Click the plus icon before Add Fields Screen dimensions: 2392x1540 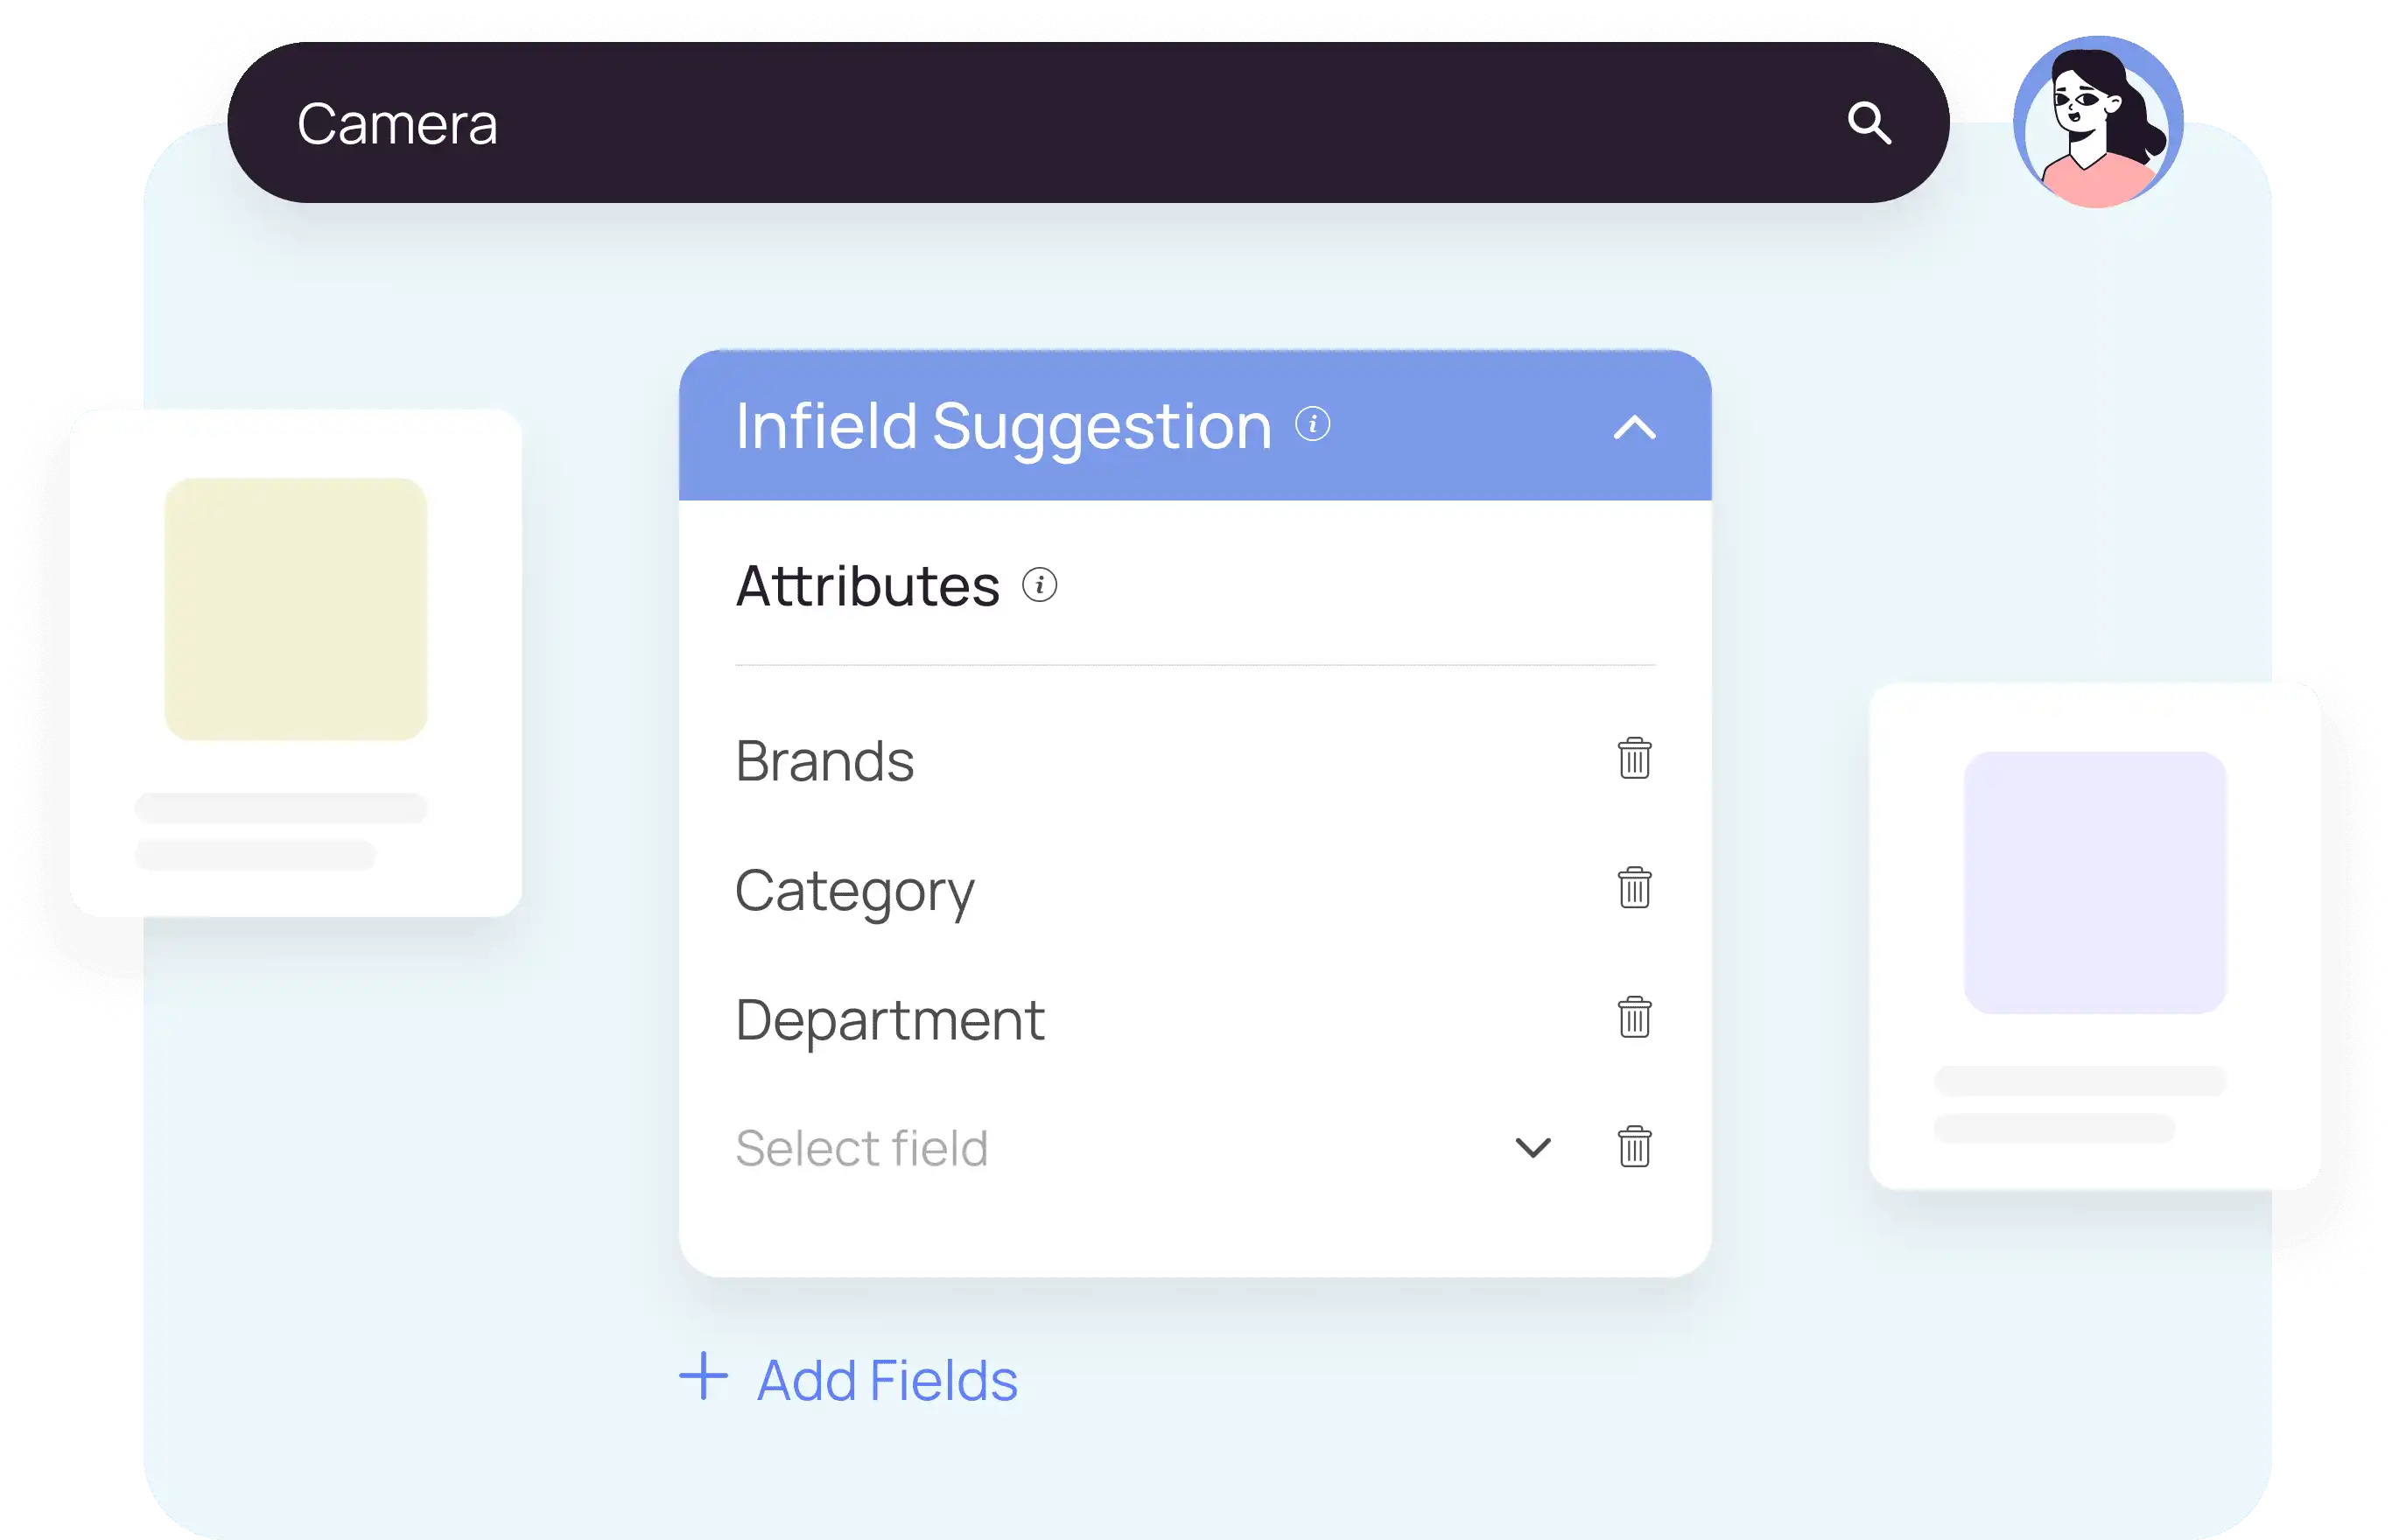pos(703,1377)
